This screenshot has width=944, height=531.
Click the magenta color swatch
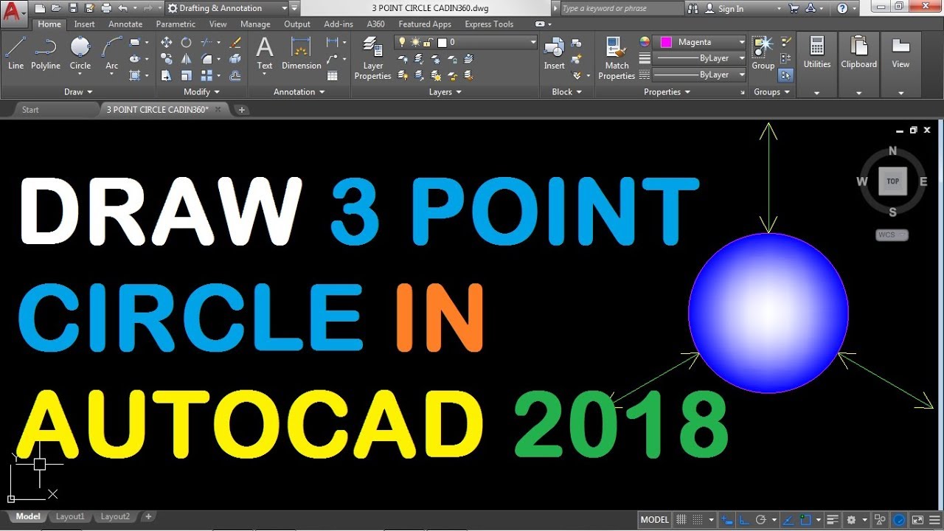(x=666, y=42)
